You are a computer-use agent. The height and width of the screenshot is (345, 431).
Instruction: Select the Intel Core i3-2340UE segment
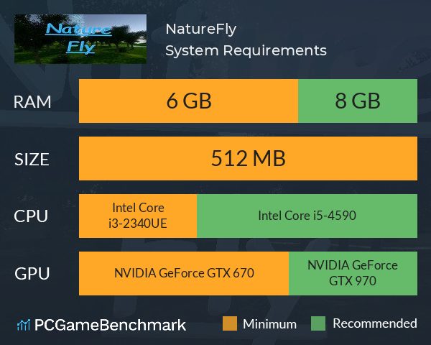tap(138, 216)
